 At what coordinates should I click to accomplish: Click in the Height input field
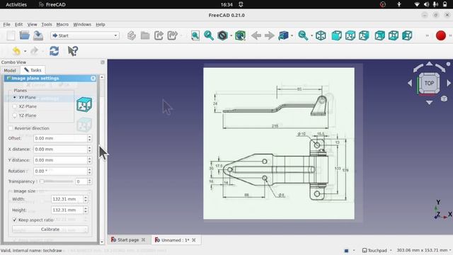67,210
